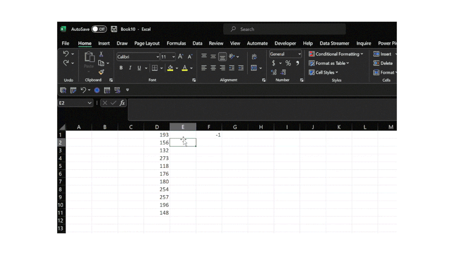Select cell F1 showing -1
The width and height of the screenshot is (454, 255).
coord(209,135)
